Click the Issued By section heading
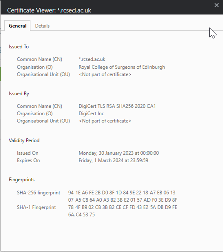The image size is (223, 252). tap(19, 94)
